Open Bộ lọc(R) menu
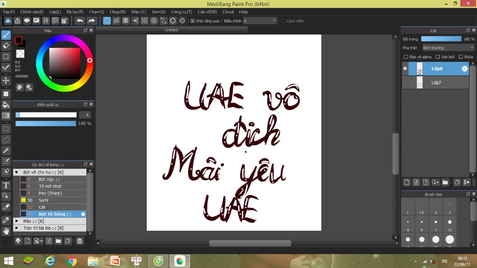Screen dimensions: 477x268 tap(75, 12)
